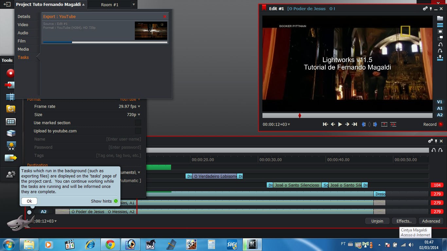Image resolution: width=447 pixels, height=251 pixels.
Task: Switch to the Media tab
Action: coord(23,49)
